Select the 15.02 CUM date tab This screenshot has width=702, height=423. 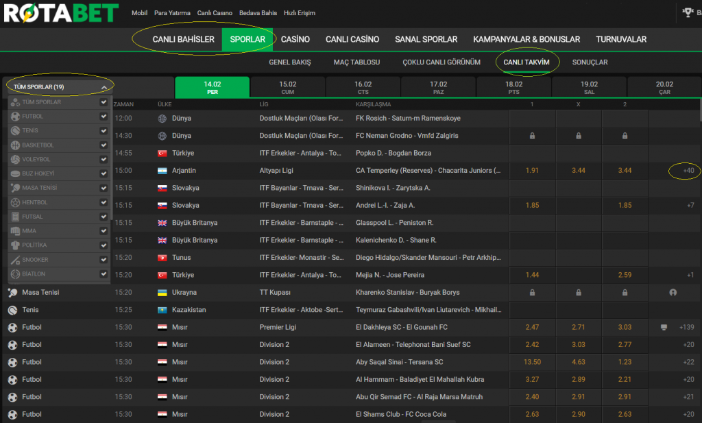[287, 87]
